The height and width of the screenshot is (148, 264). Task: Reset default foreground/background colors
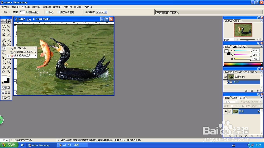[2, 82]
